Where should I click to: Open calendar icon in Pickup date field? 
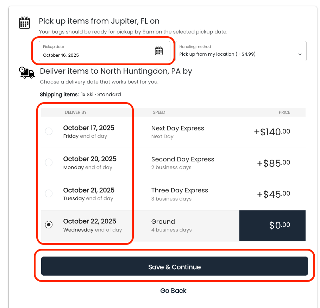[x=158, y=51]
